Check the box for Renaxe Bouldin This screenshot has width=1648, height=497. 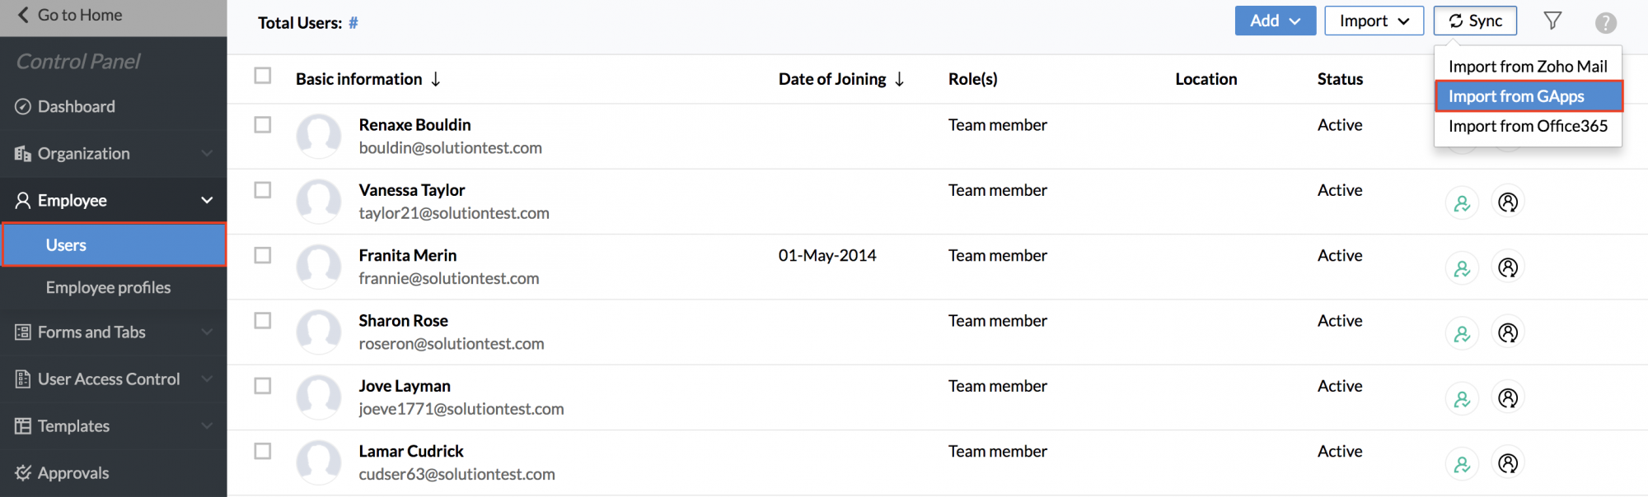[263, 125]
